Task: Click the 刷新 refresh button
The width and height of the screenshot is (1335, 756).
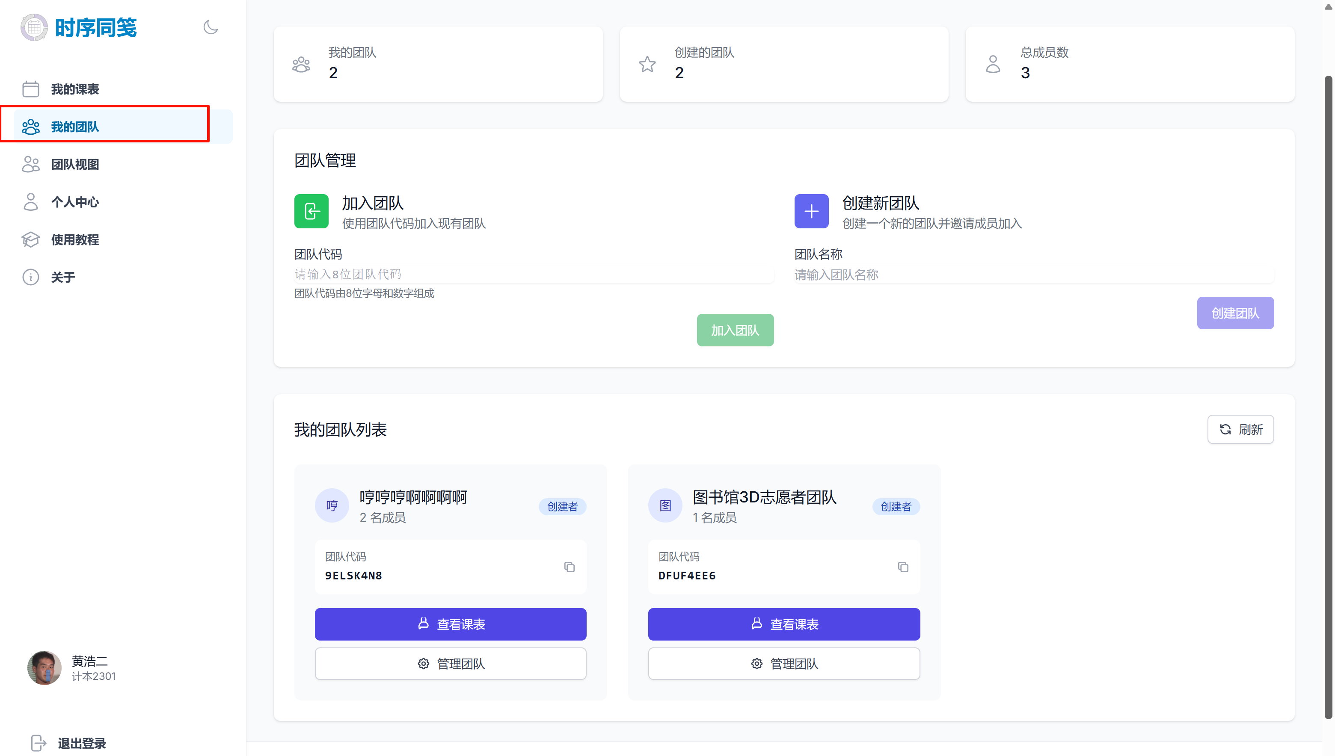Action: [1240, 429]
